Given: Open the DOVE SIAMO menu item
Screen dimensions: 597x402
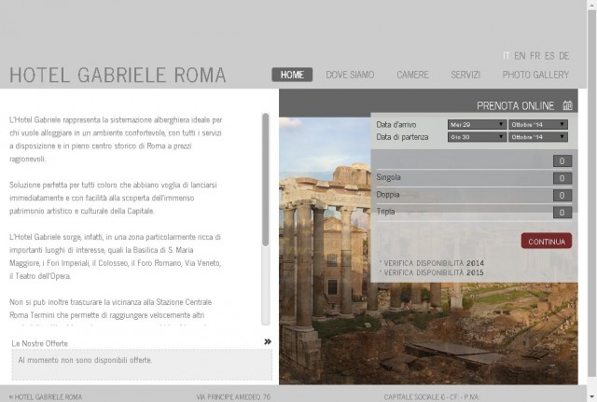Looking at the screenshot, I should tap(350, 75).
